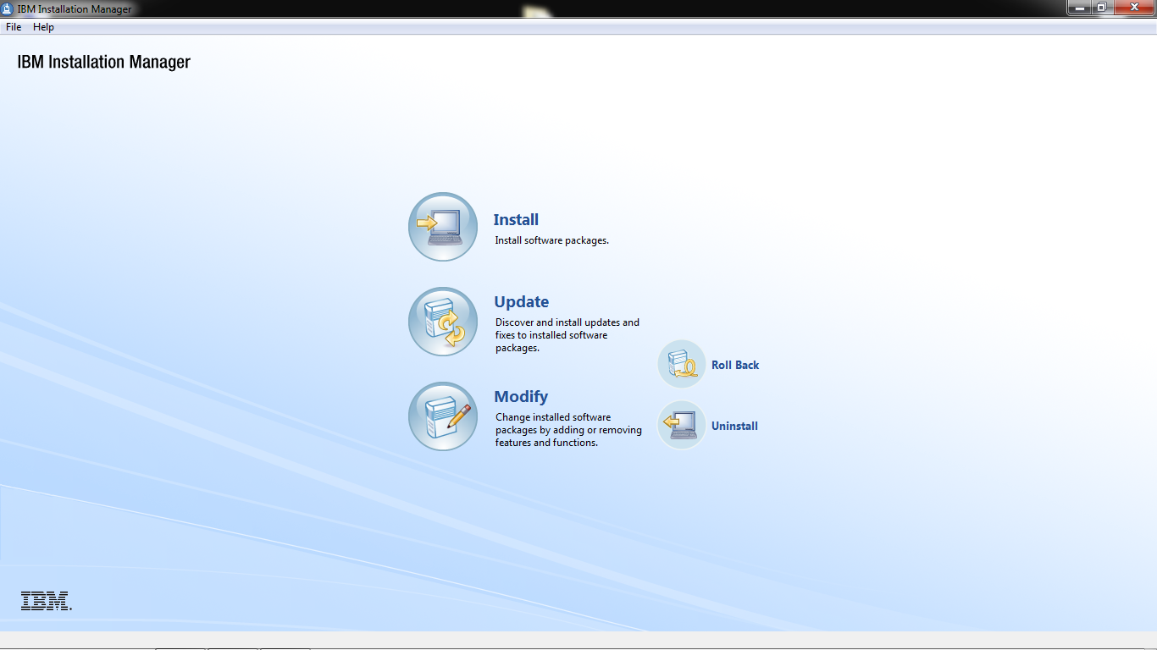Click the Update description text

[567, 334]
